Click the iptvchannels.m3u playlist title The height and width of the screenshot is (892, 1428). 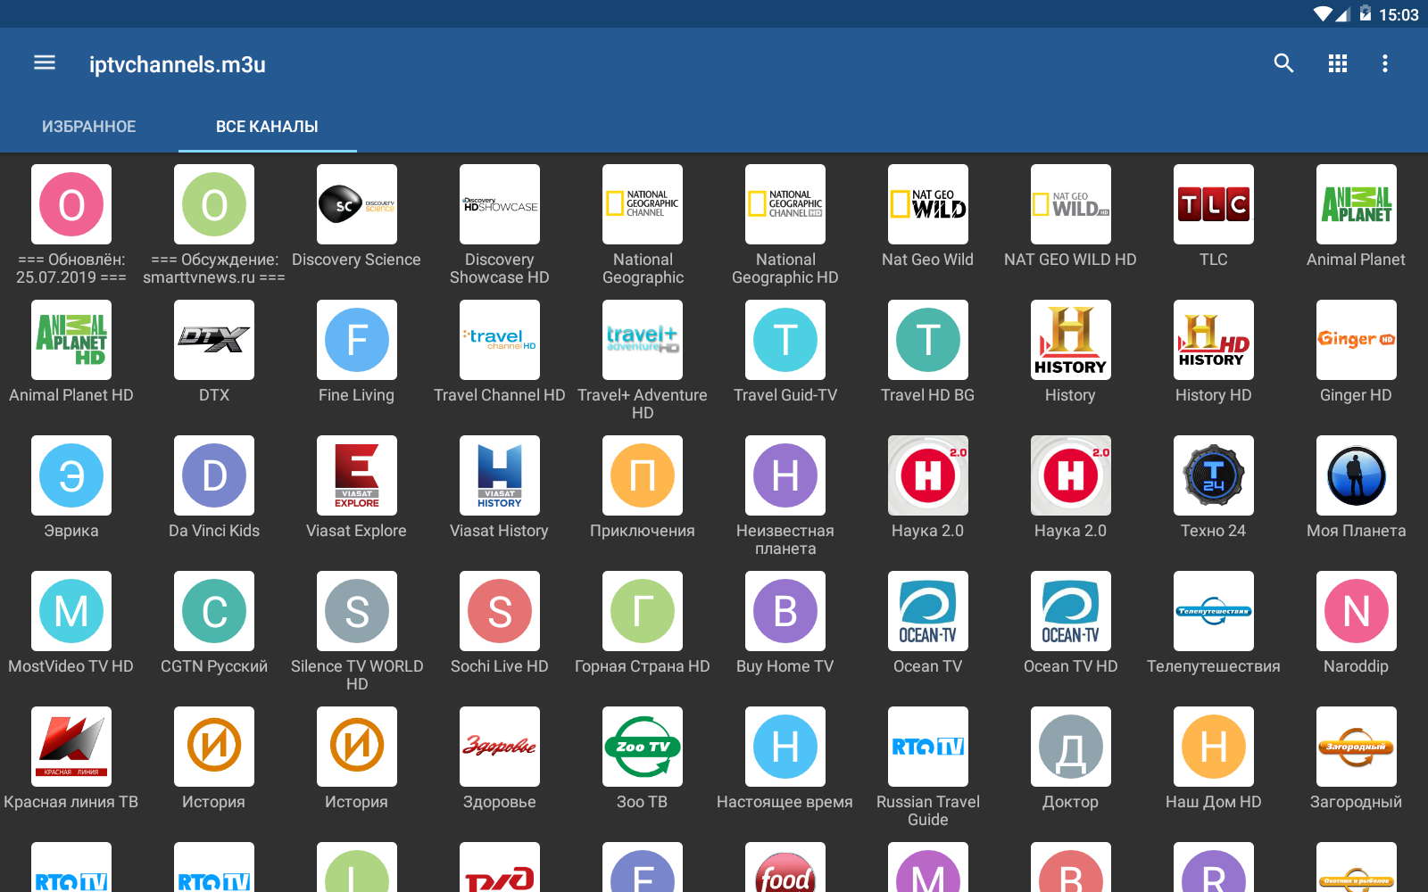tap(178, 64)
